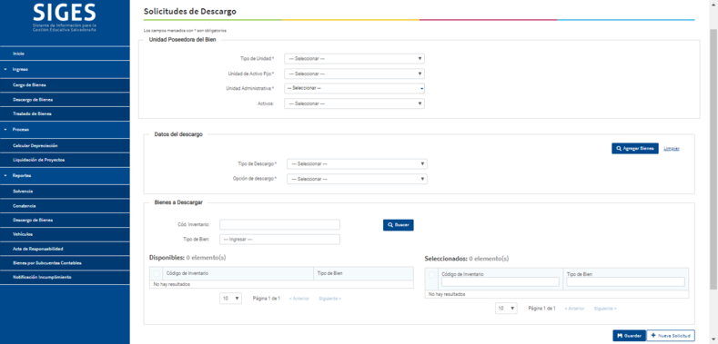
Task: Open the Tipo de Descargo dropdown
Action: click(x=357, y=164)
